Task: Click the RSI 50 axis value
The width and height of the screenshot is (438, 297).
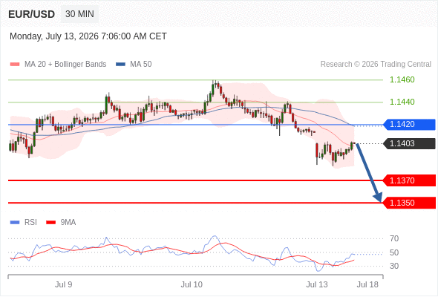Action: [394, 252]
